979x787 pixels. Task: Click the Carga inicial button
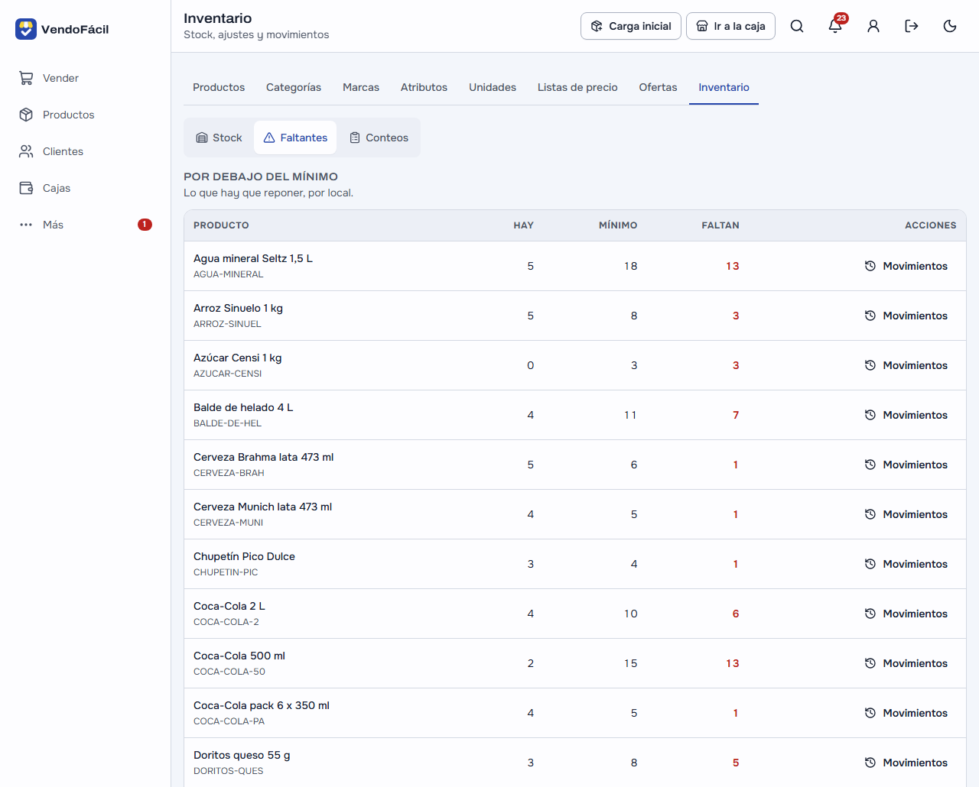[631, 26]
